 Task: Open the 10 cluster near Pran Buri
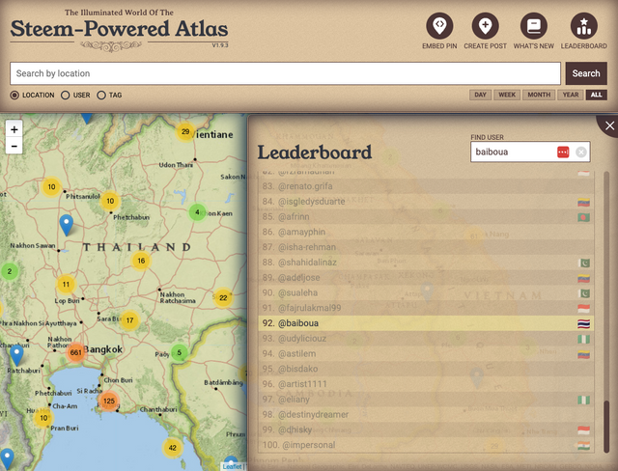pos(43,418)
